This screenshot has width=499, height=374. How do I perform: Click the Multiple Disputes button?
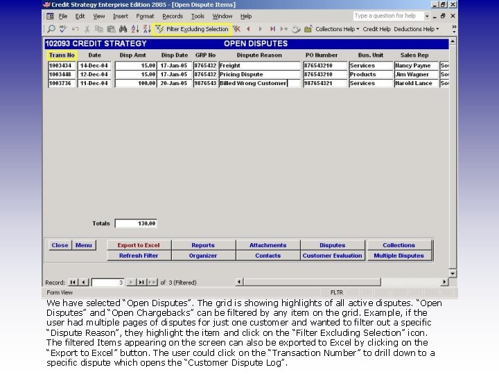click(399, 256)
